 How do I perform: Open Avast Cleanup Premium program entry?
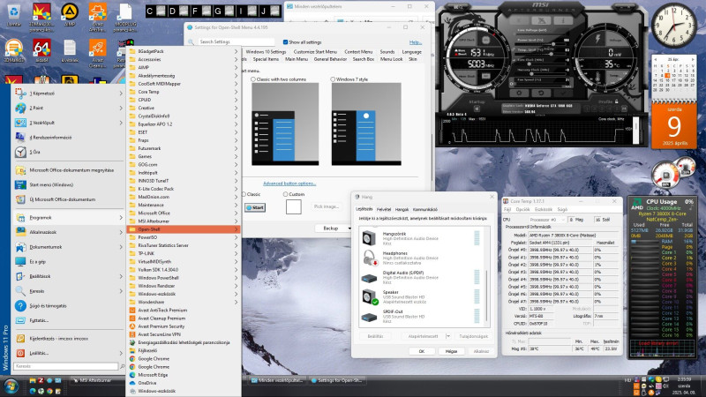[x=184, y=318]
